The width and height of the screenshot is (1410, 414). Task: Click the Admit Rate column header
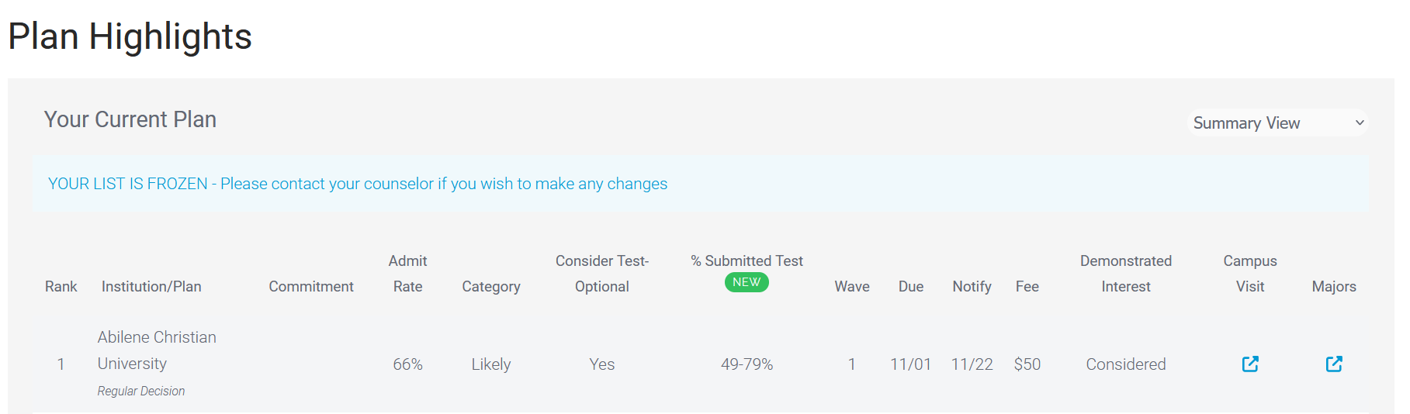pyautogui.click(x=407, y=274)
